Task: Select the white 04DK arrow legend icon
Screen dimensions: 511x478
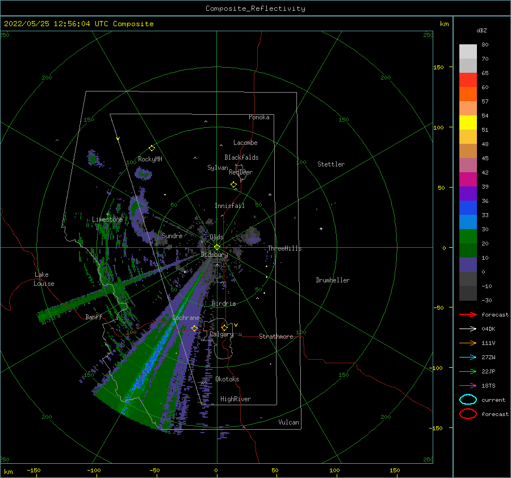Action: coord(468,329)
